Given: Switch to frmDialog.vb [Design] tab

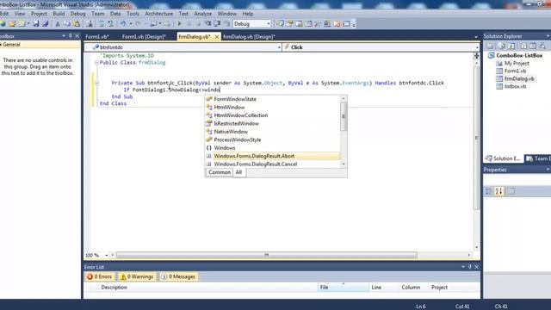Looking at the screenshot, I should click(249, 36).
